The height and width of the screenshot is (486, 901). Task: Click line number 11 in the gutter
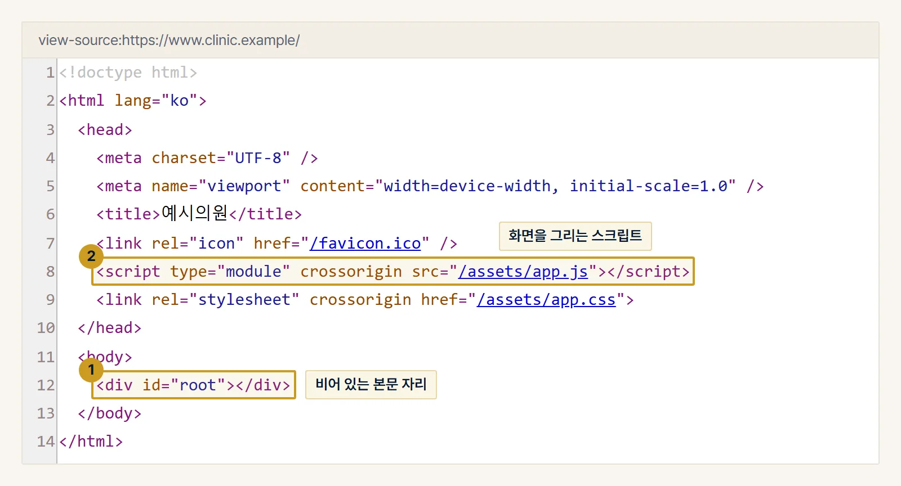coord(46,357)
